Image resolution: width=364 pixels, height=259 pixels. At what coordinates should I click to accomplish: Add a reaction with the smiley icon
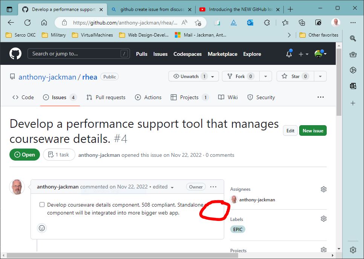(x=42, y=228)
